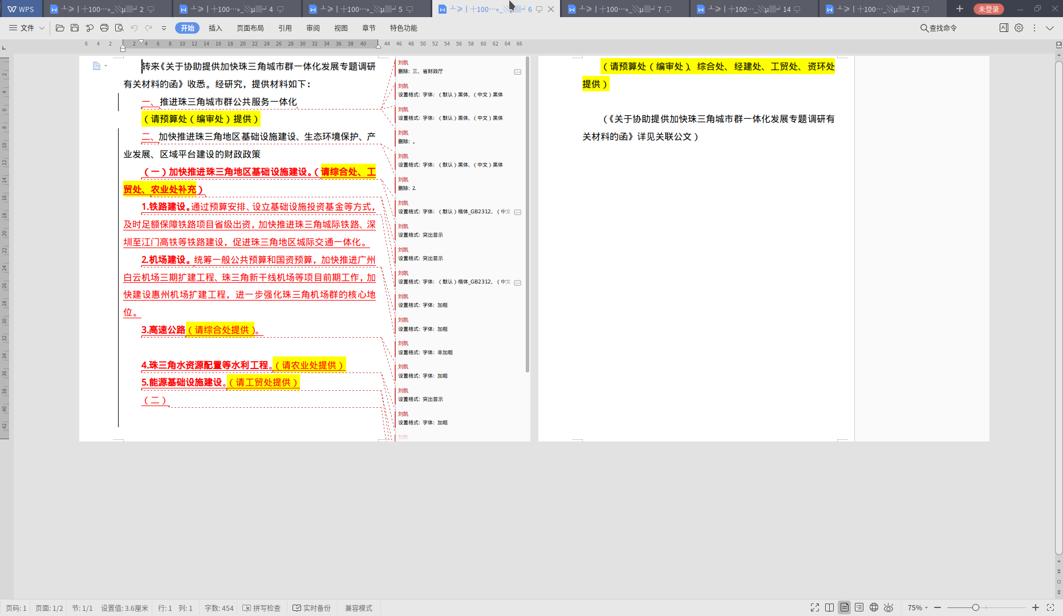The image size is (1063, 616).
Task: Click 字数: 454 word count
Action: tap(219, 608)
